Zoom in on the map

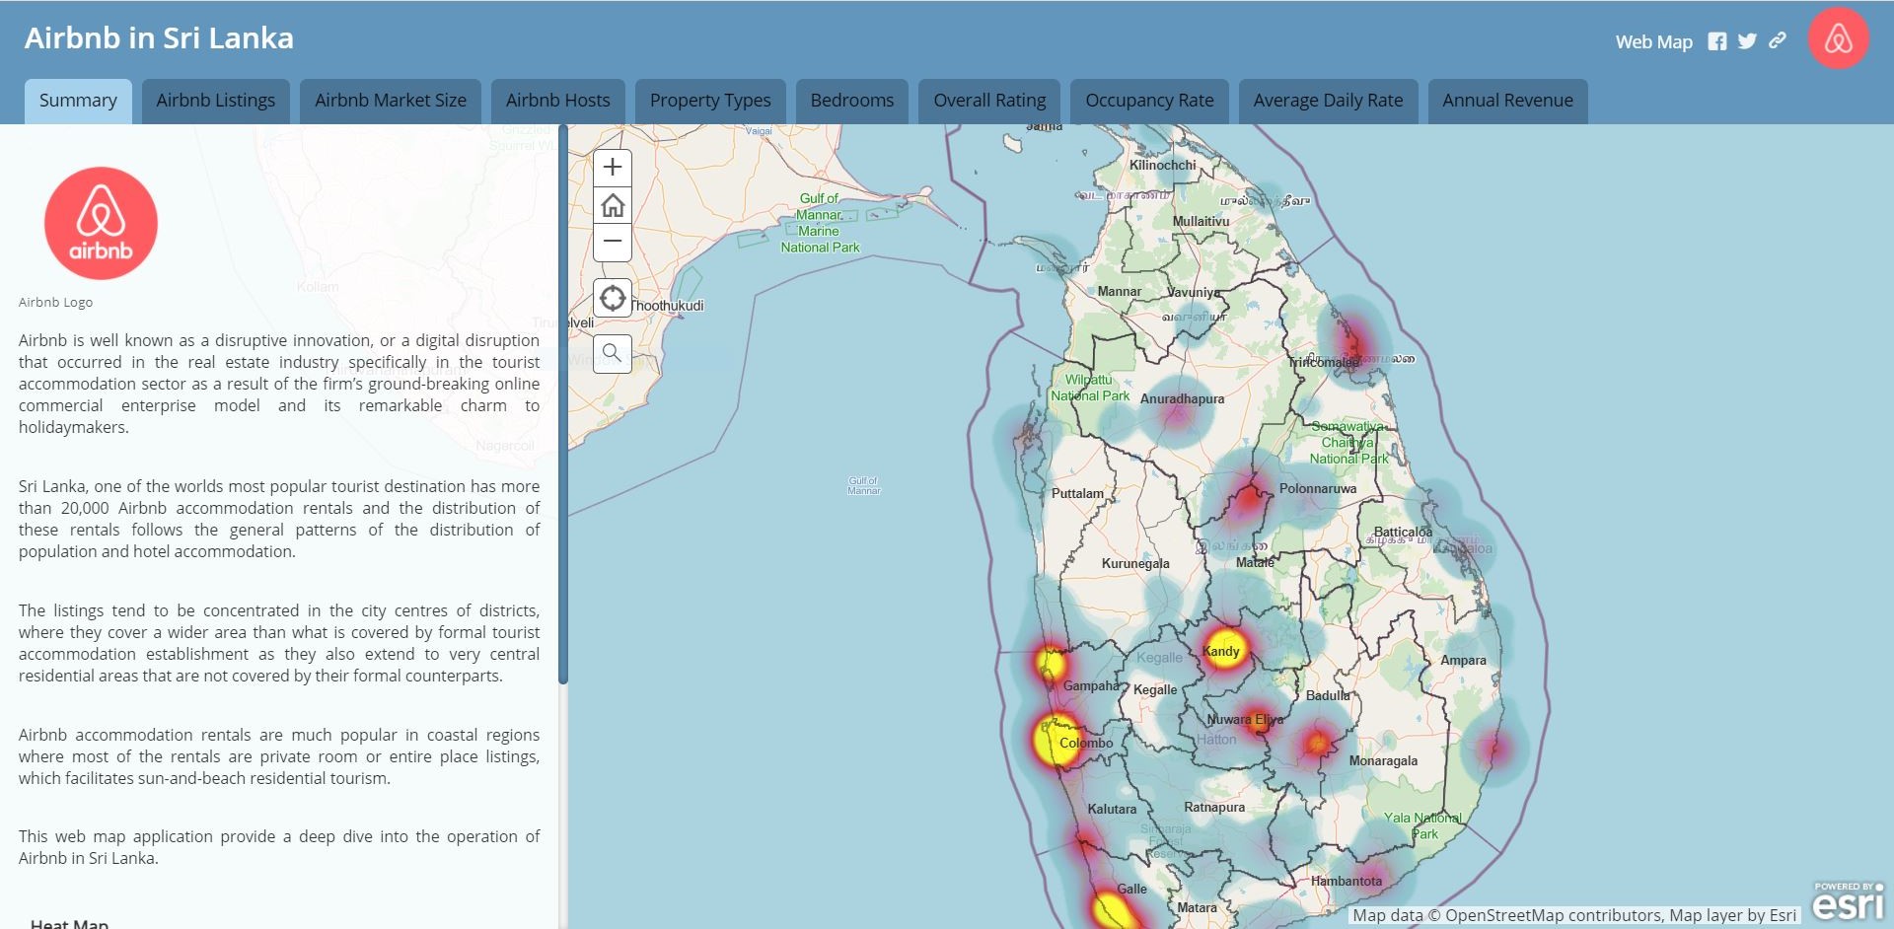tap(613, 167)
